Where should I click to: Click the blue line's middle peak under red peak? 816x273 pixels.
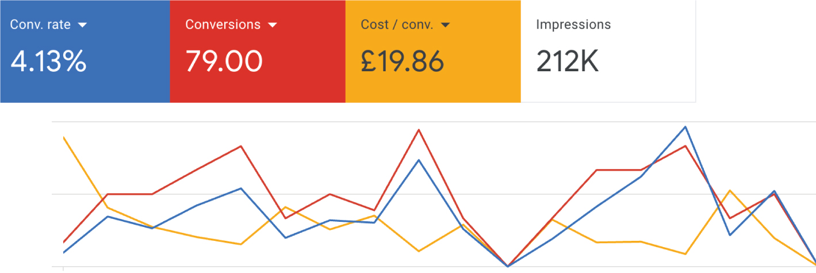pyautogui.click(x=419, y=160)
